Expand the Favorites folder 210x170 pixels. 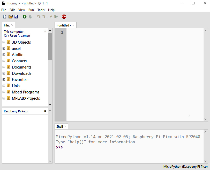[4, 80]
